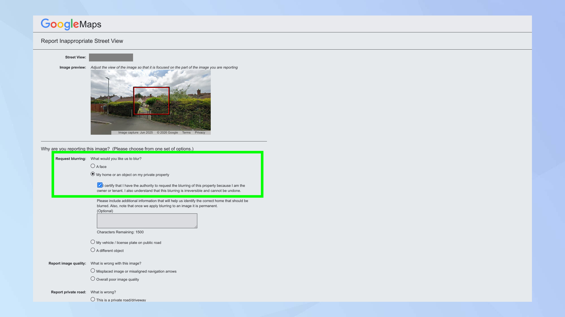Click the Maps text beside logo
Image resolution: width=565 pixels, height=317 pixels.
point(90,24)
